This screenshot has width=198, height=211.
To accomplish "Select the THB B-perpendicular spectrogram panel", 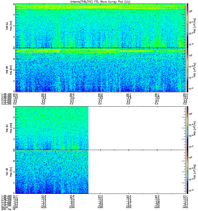I will [x=100, y=26].
